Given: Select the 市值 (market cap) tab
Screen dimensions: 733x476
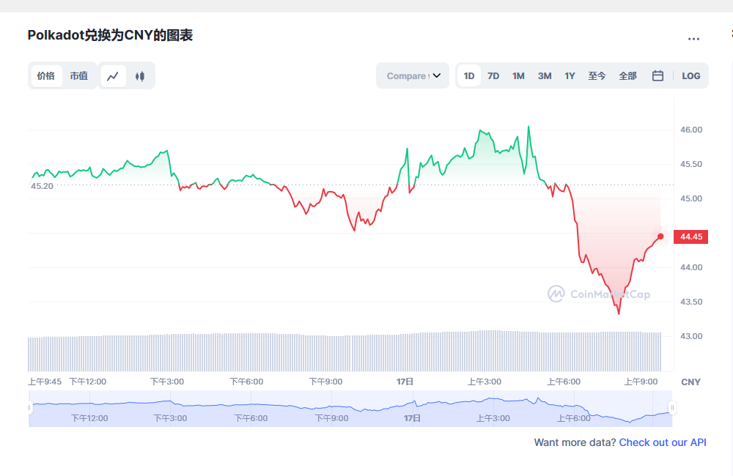Looking at the screenshot, I should [x=79, y=75].
